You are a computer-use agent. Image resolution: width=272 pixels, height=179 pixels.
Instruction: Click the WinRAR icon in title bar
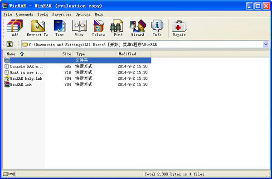coord(5,6)
